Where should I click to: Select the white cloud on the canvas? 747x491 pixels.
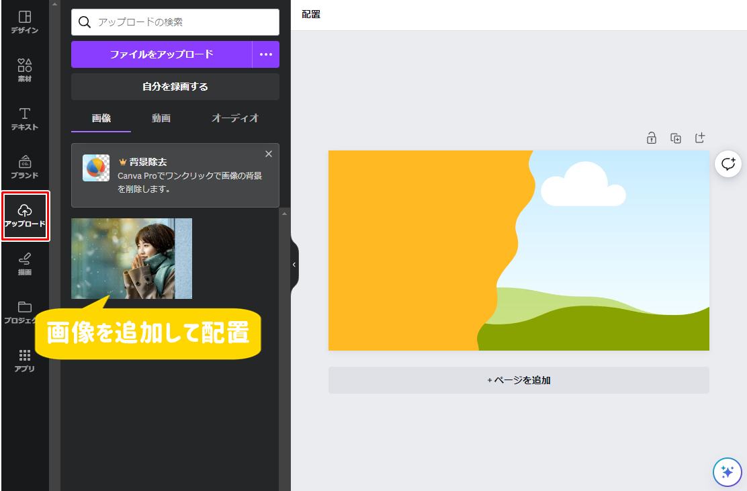[x=583, y=185]
